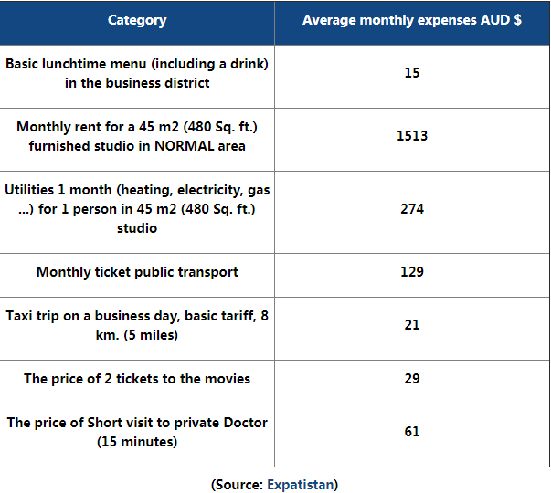Select the private Doctor visit value 61
Screen dimensions: 551x493
point(412,431)
